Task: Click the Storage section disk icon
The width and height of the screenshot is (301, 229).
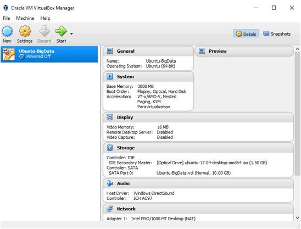Action: (110, 148)
